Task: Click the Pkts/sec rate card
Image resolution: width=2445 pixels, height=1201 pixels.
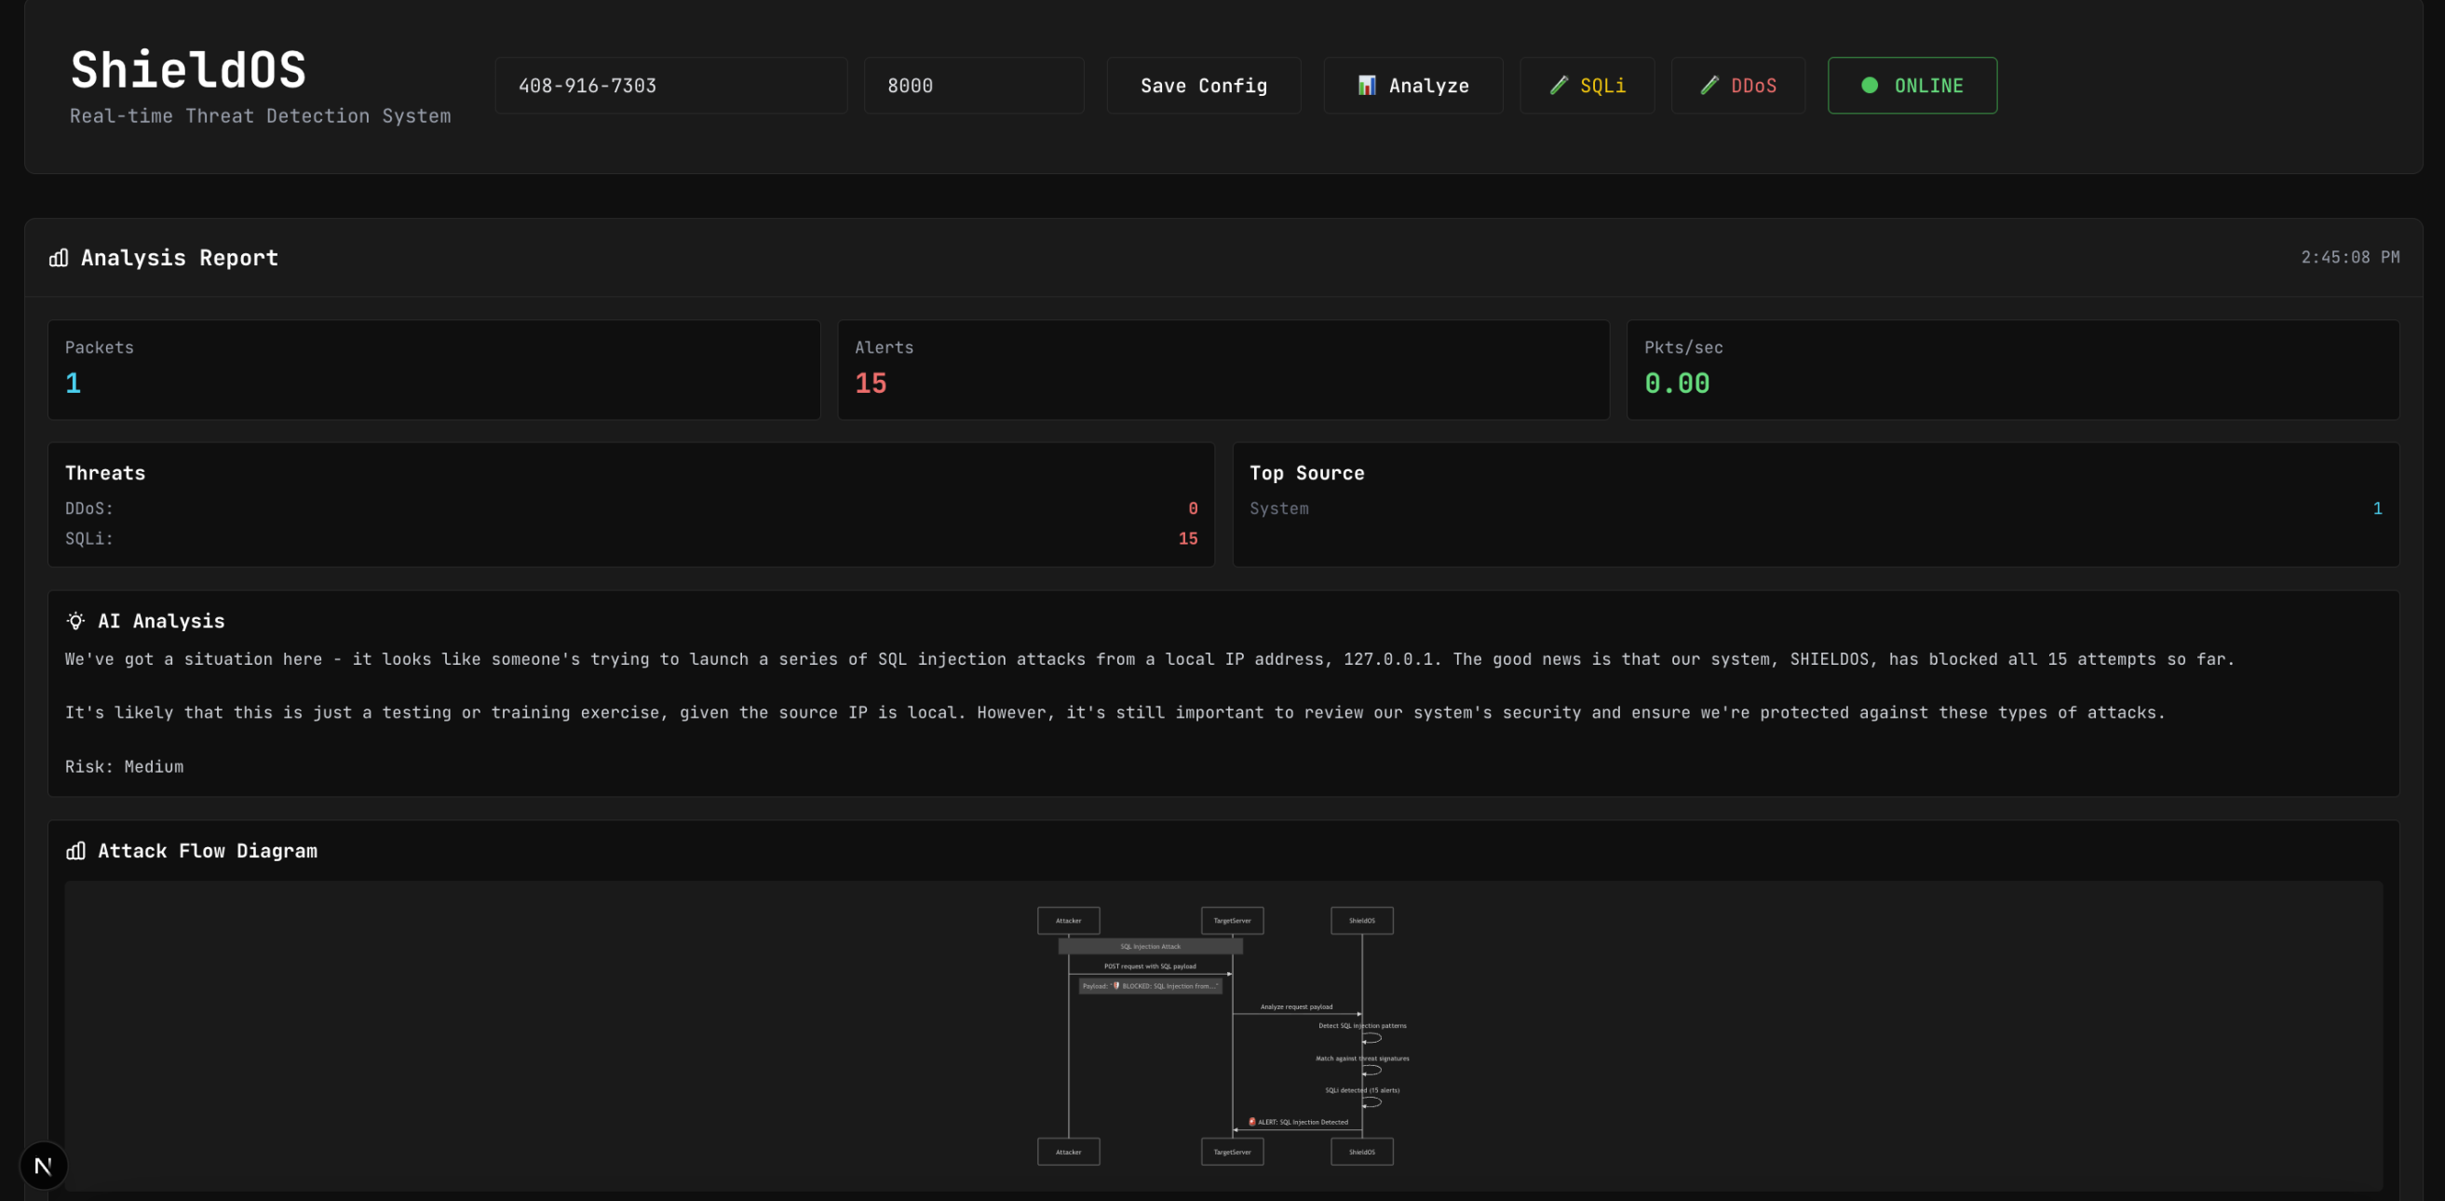Action: pos(2012,370)
